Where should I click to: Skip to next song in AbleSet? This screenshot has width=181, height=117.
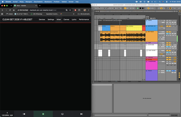82,114
